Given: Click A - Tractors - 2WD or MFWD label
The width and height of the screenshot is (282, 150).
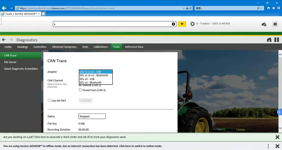Looking at the screenshot, I should [x=213, y=23].
